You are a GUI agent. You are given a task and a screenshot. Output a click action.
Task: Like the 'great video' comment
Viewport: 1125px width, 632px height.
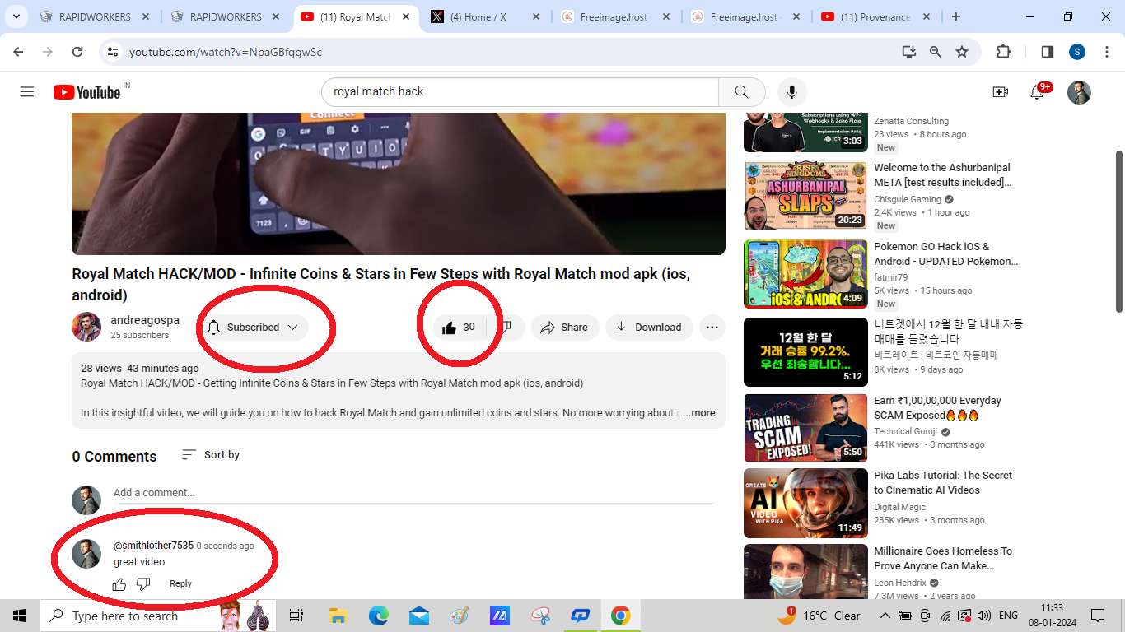coord(119,584)
